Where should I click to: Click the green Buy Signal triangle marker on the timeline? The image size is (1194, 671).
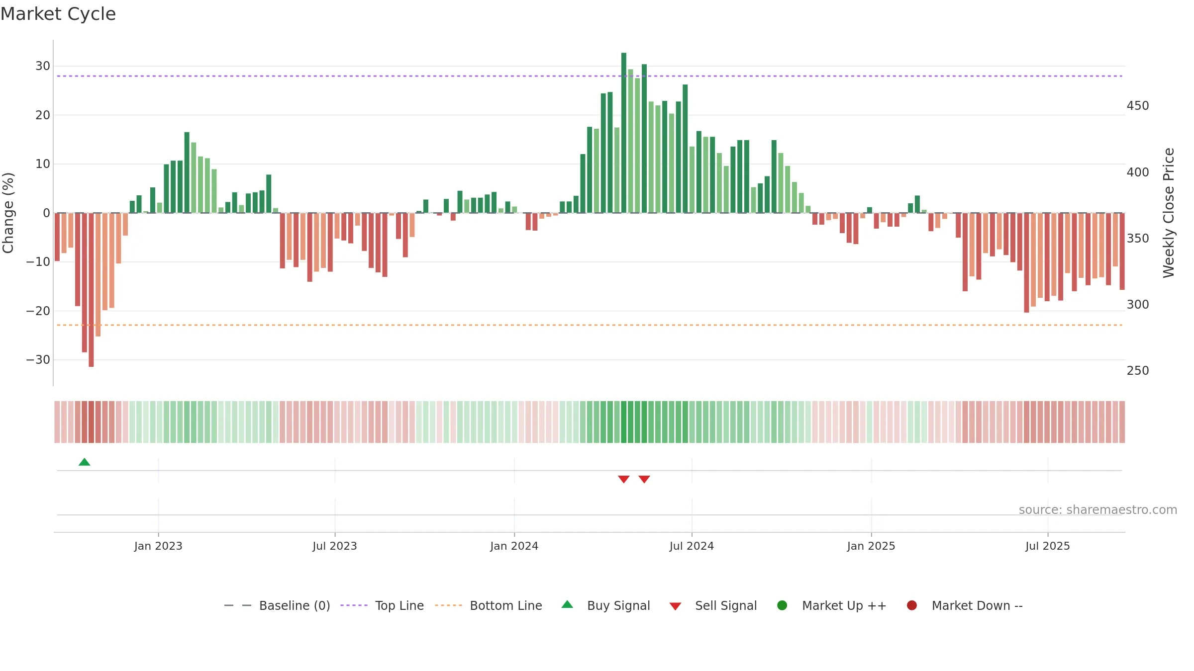pos(85,462)
